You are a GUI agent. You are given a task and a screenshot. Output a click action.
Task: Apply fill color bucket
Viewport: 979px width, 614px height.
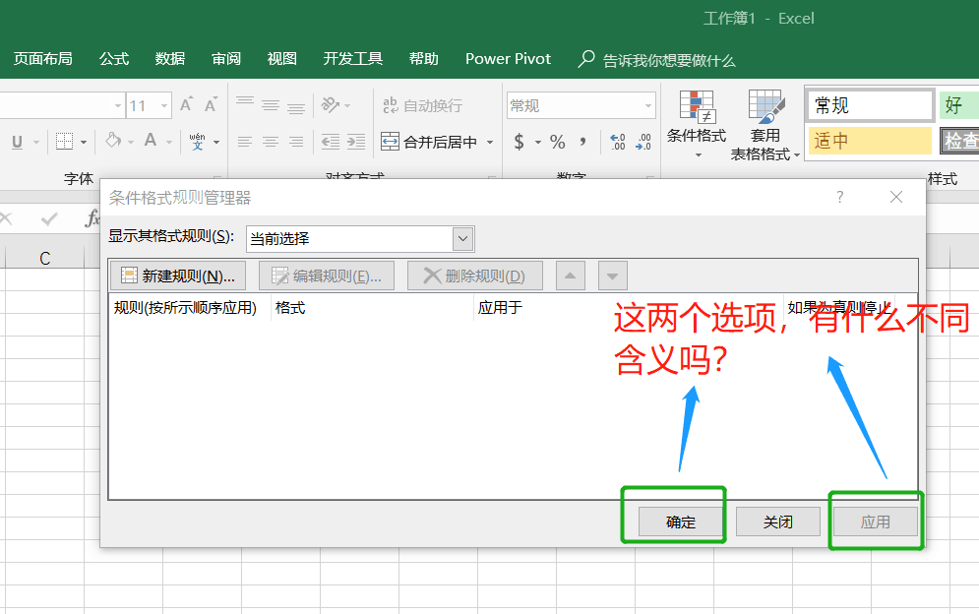coord(113,141)
